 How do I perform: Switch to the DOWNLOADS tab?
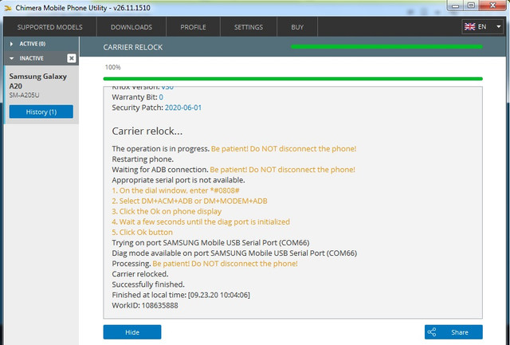tap(131, 27)
